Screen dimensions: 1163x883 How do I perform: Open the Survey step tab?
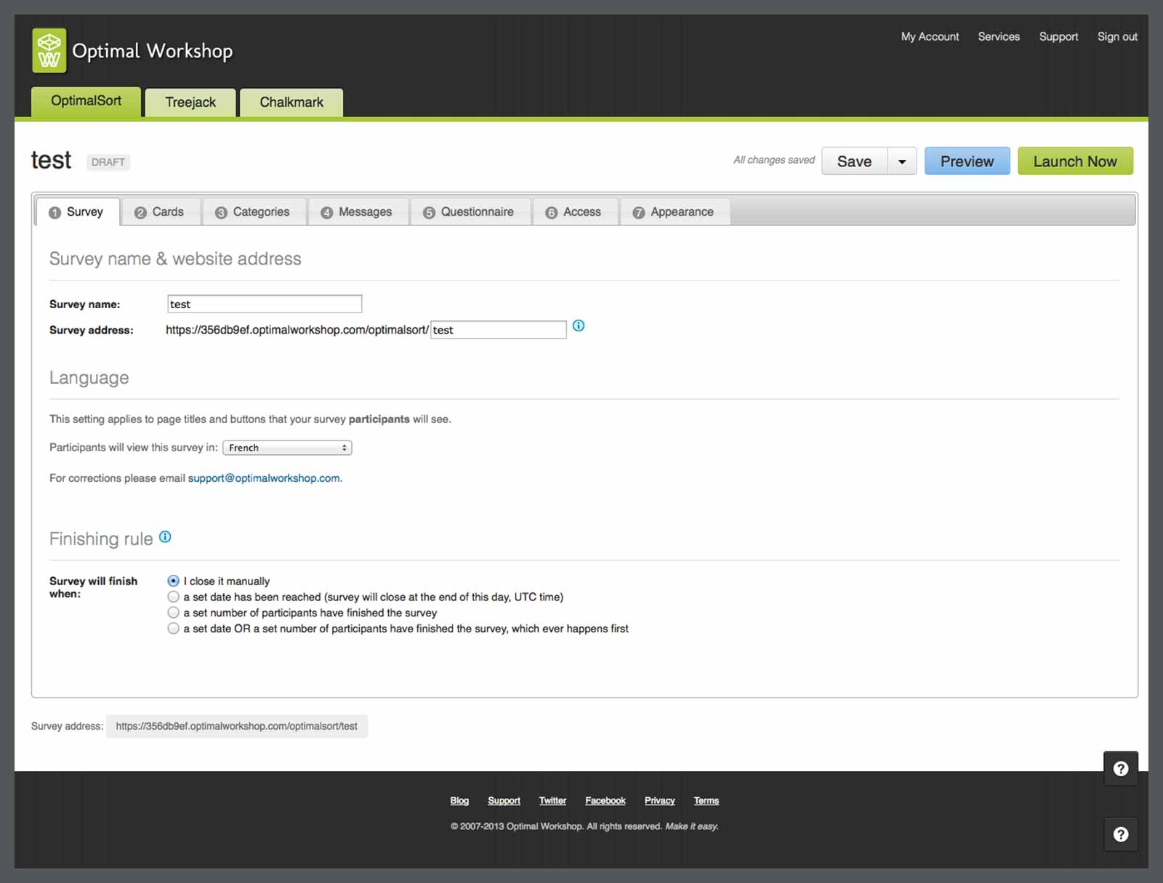77,211
